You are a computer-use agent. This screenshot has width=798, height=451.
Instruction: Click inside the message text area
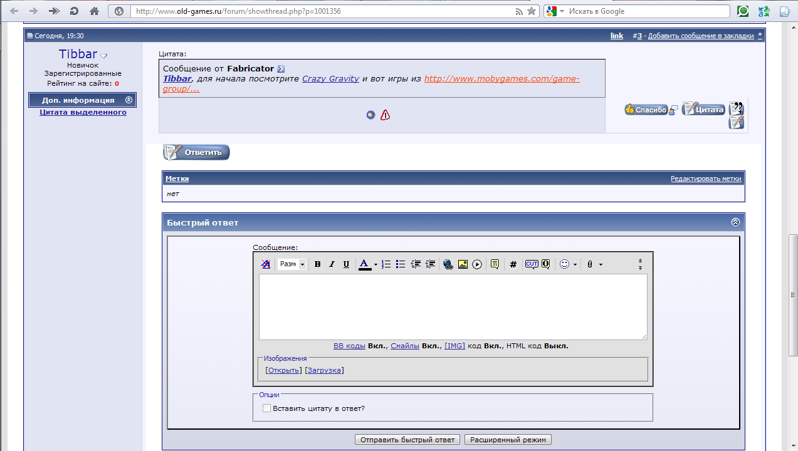453,307
